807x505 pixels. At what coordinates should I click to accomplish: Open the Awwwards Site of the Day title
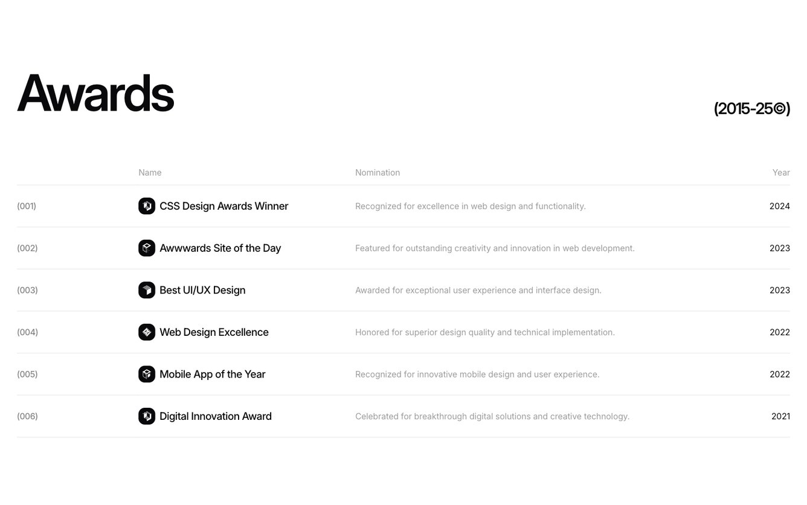(220, 248)
